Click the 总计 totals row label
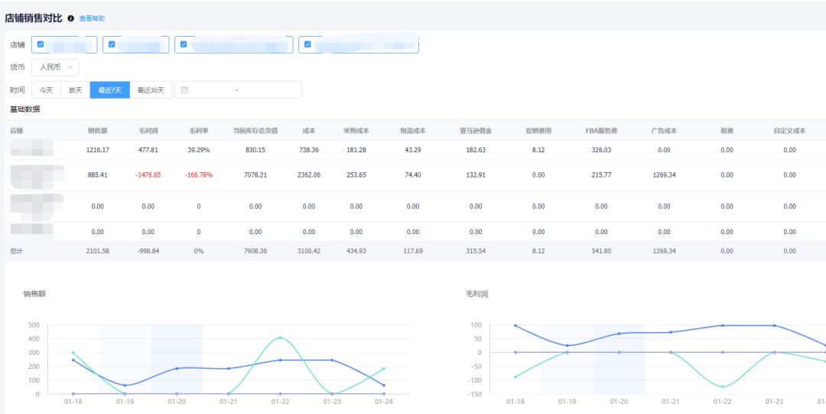The image size is (826, 414). point(17,251)
